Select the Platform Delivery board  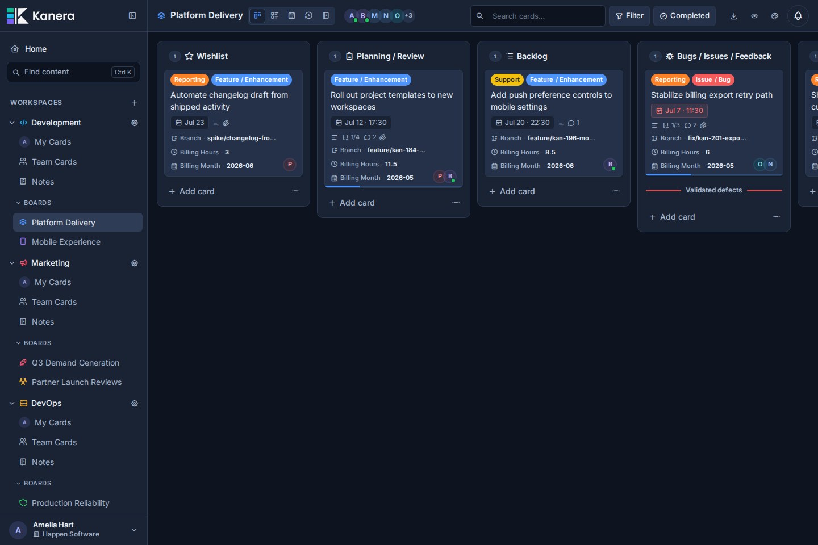tap(78, 223)
